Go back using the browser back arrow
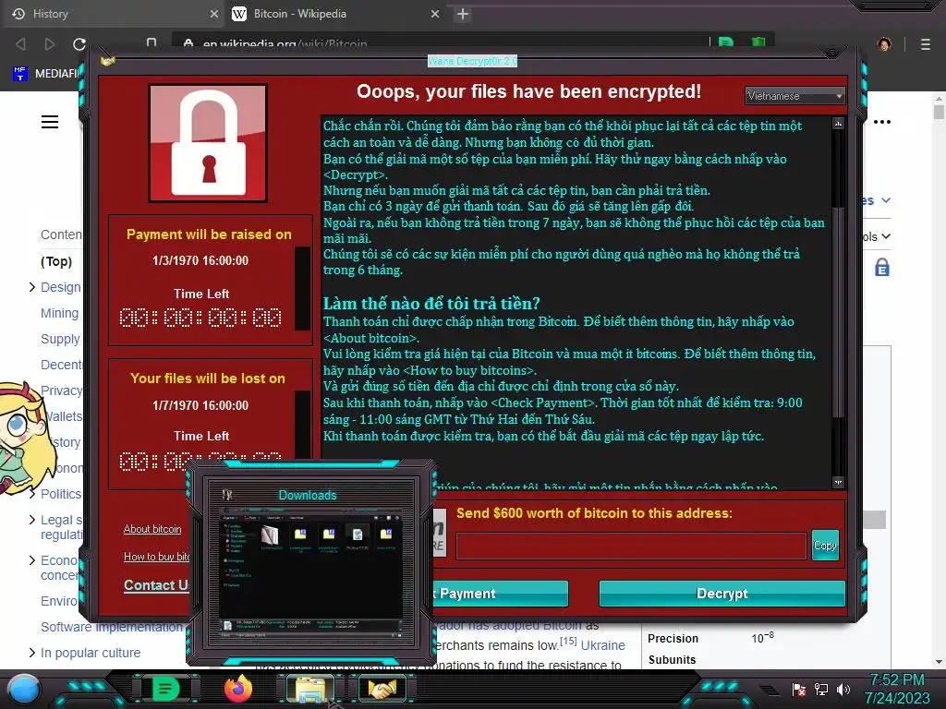The image size is (946, 709). click(20, 44)
